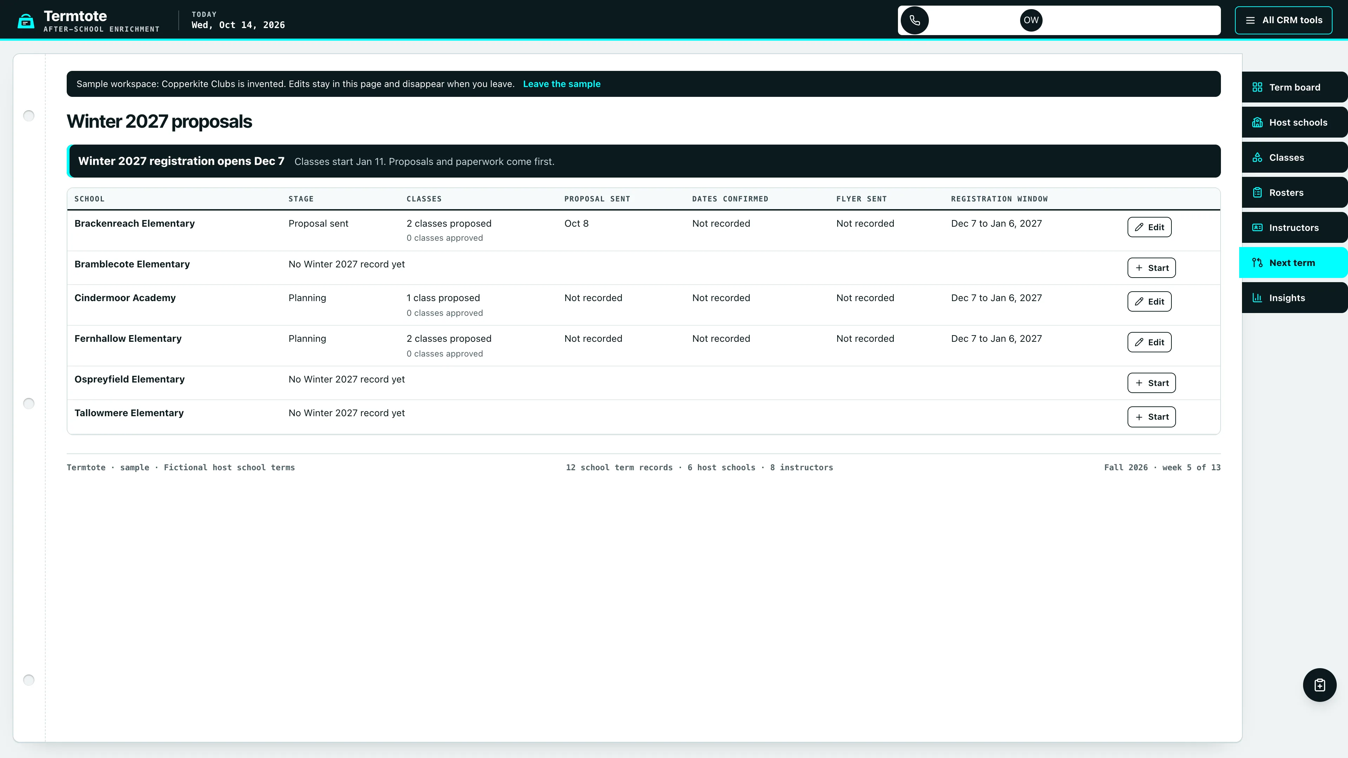The image size is (1348, 758).
Task: Open the OW user avatar
Action: [x=1031, y=20]
